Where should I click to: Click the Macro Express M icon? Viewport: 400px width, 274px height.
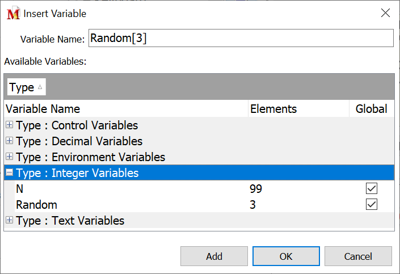point(13,14)
